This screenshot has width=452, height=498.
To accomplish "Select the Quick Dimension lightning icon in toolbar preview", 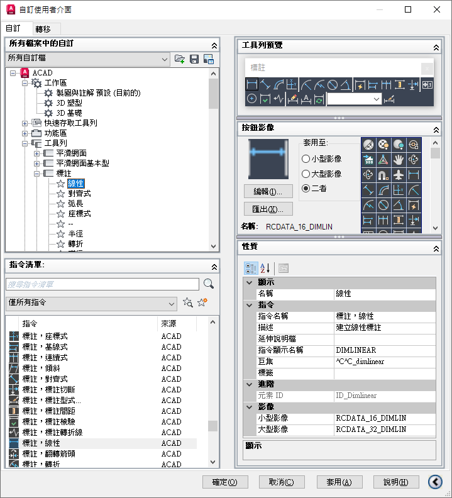I will [360, 84].
